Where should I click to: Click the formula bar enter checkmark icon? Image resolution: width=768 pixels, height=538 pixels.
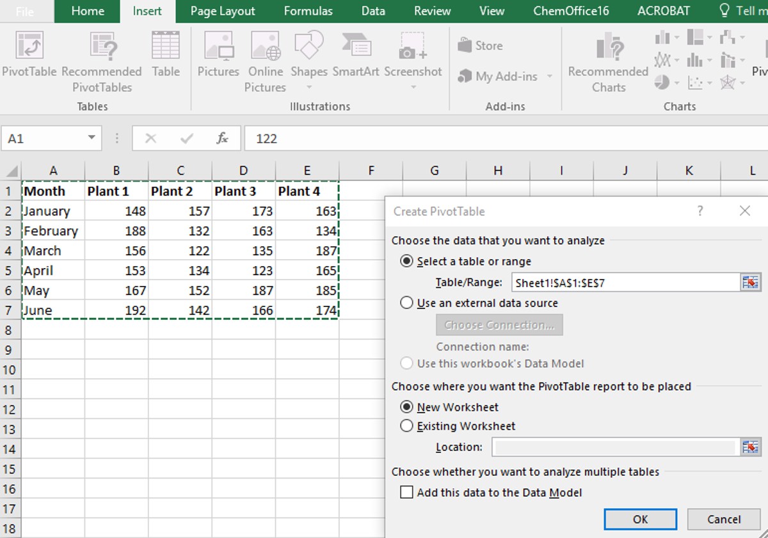187,138
